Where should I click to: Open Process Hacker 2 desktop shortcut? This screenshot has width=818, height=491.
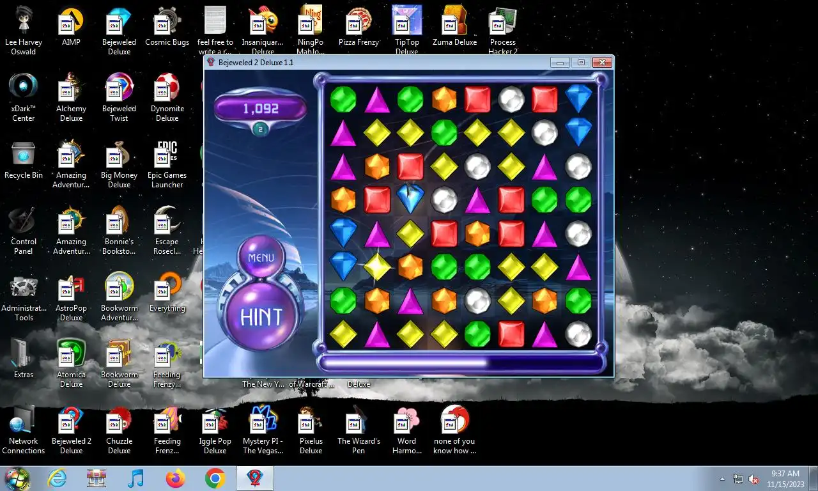pyautogui.click(x=503, y=31)
